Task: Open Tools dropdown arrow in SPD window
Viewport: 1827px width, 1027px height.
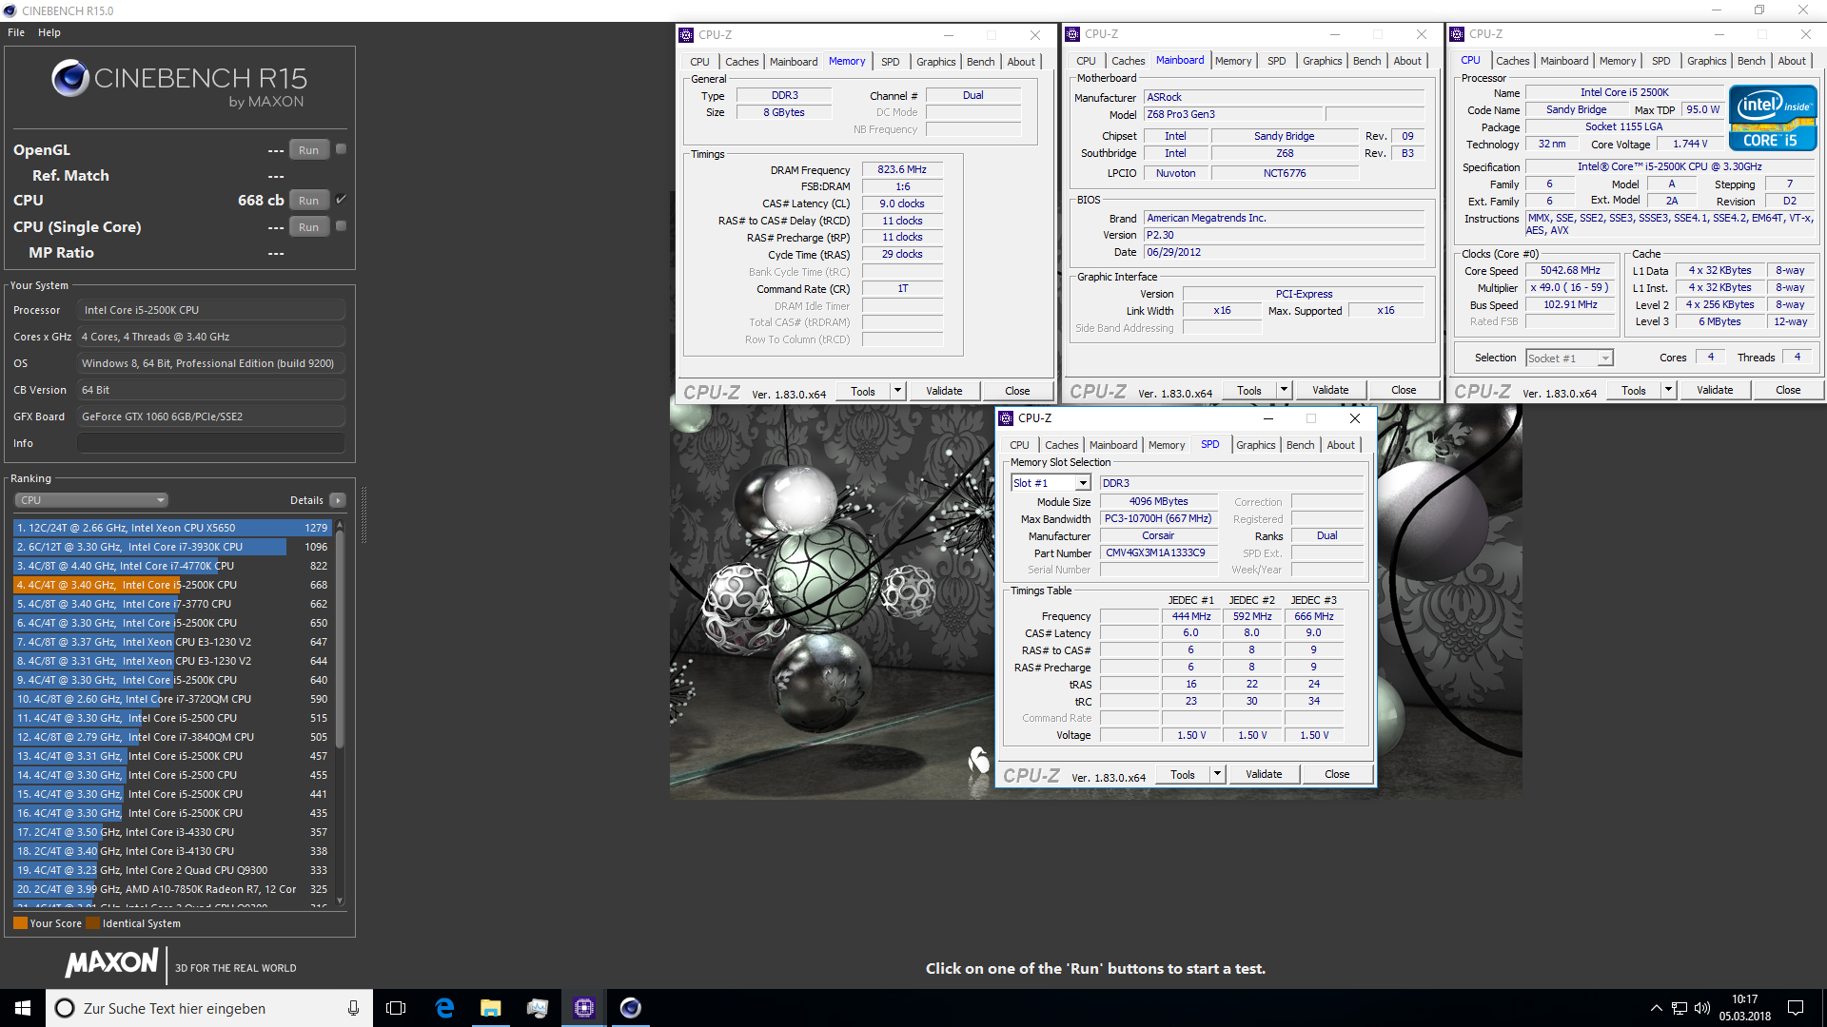Action: coord(1216,774)
